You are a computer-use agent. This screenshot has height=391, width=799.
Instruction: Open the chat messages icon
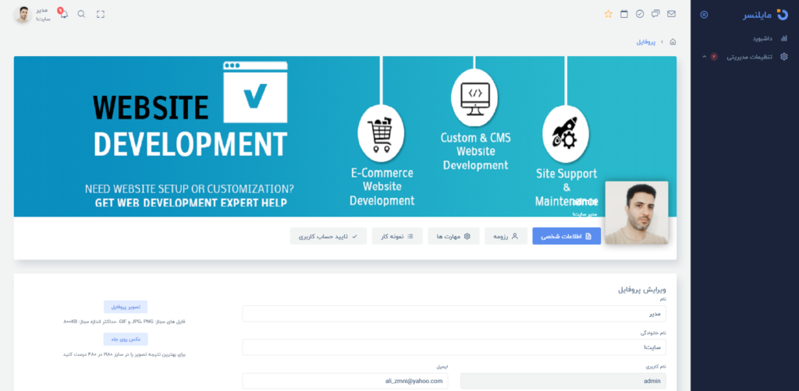655,14
